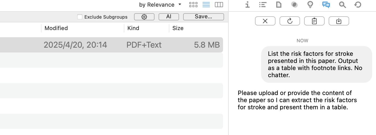Clear the chat with the X button

pos(265,21)
